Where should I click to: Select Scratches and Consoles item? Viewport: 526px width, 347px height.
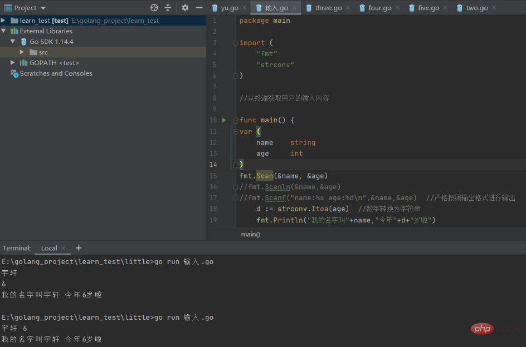56,73
